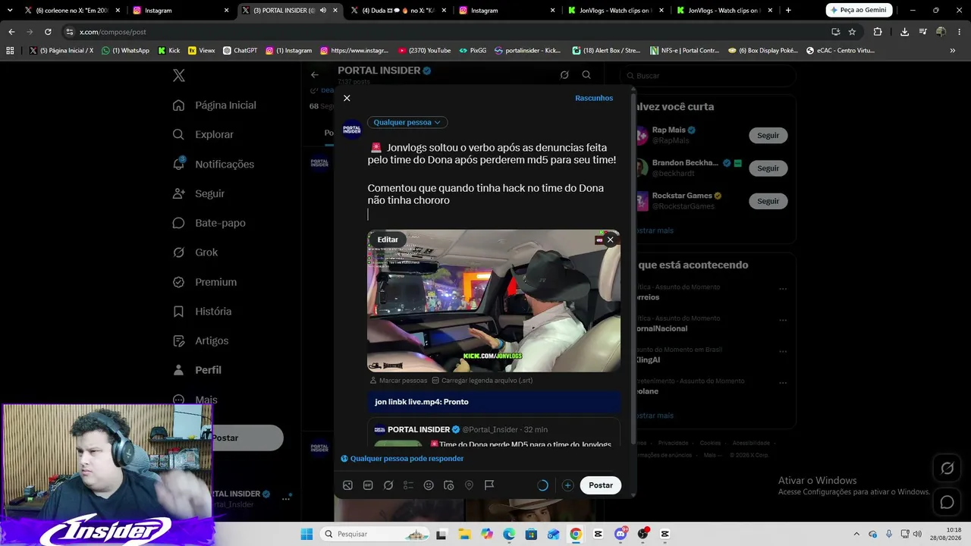Click the Postar button in composer

click(601, 485)
